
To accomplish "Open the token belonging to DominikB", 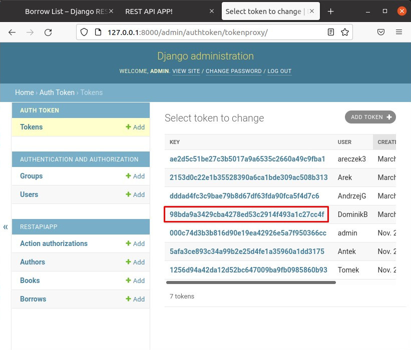I will click(246, 214).
